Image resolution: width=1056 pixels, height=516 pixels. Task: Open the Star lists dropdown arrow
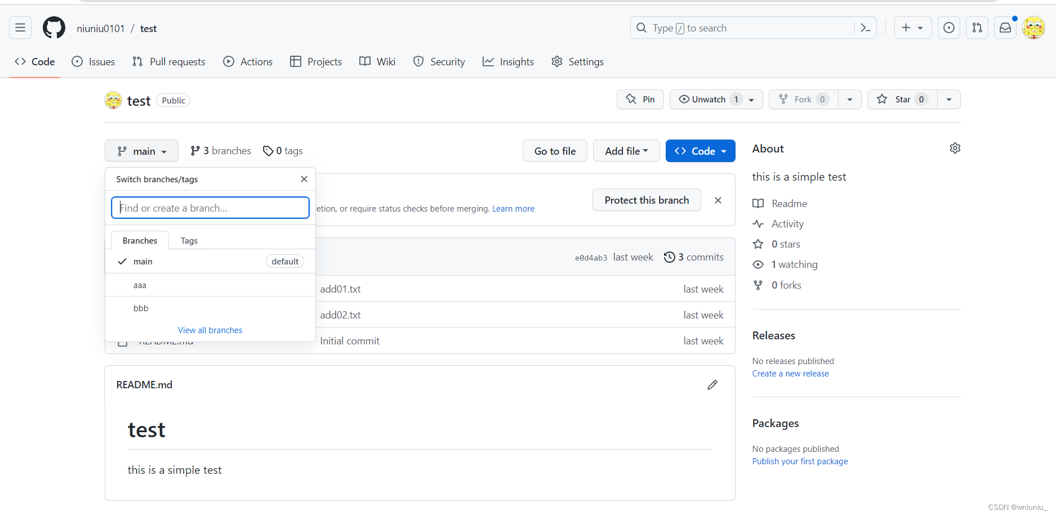pos(949,100)
